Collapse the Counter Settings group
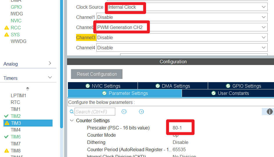Screen dimensions: 274x157 [72, 120]
